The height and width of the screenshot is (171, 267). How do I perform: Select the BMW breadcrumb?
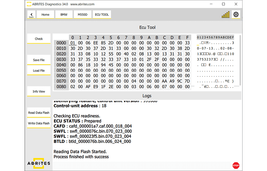click(64, 15)
